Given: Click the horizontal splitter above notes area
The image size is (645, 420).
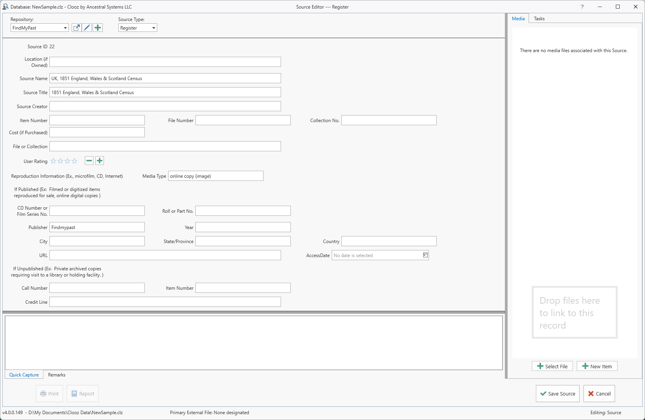Looking at the screenshot, I should [x=253, y=312].
